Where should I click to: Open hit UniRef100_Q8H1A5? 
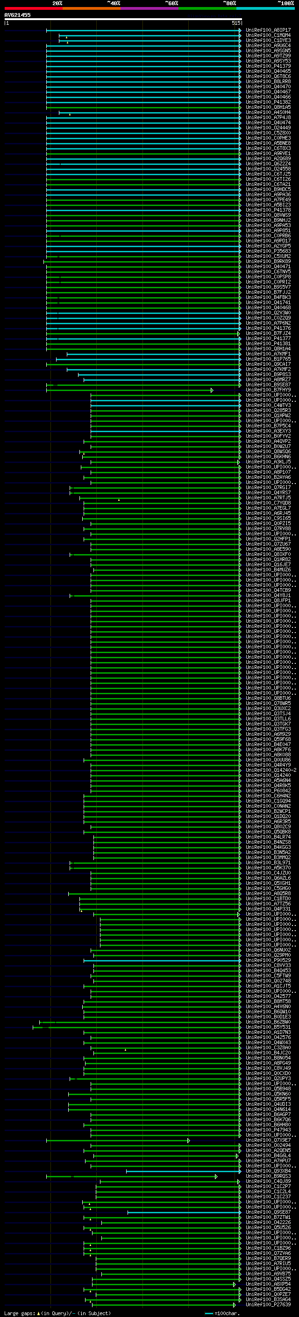click(268, 107)
